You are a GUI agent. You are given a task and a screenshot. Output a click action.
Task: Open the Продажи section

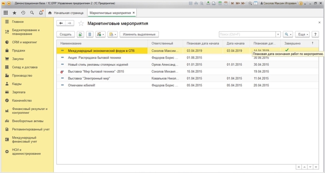pyautogui.click(x=18, y=50)
